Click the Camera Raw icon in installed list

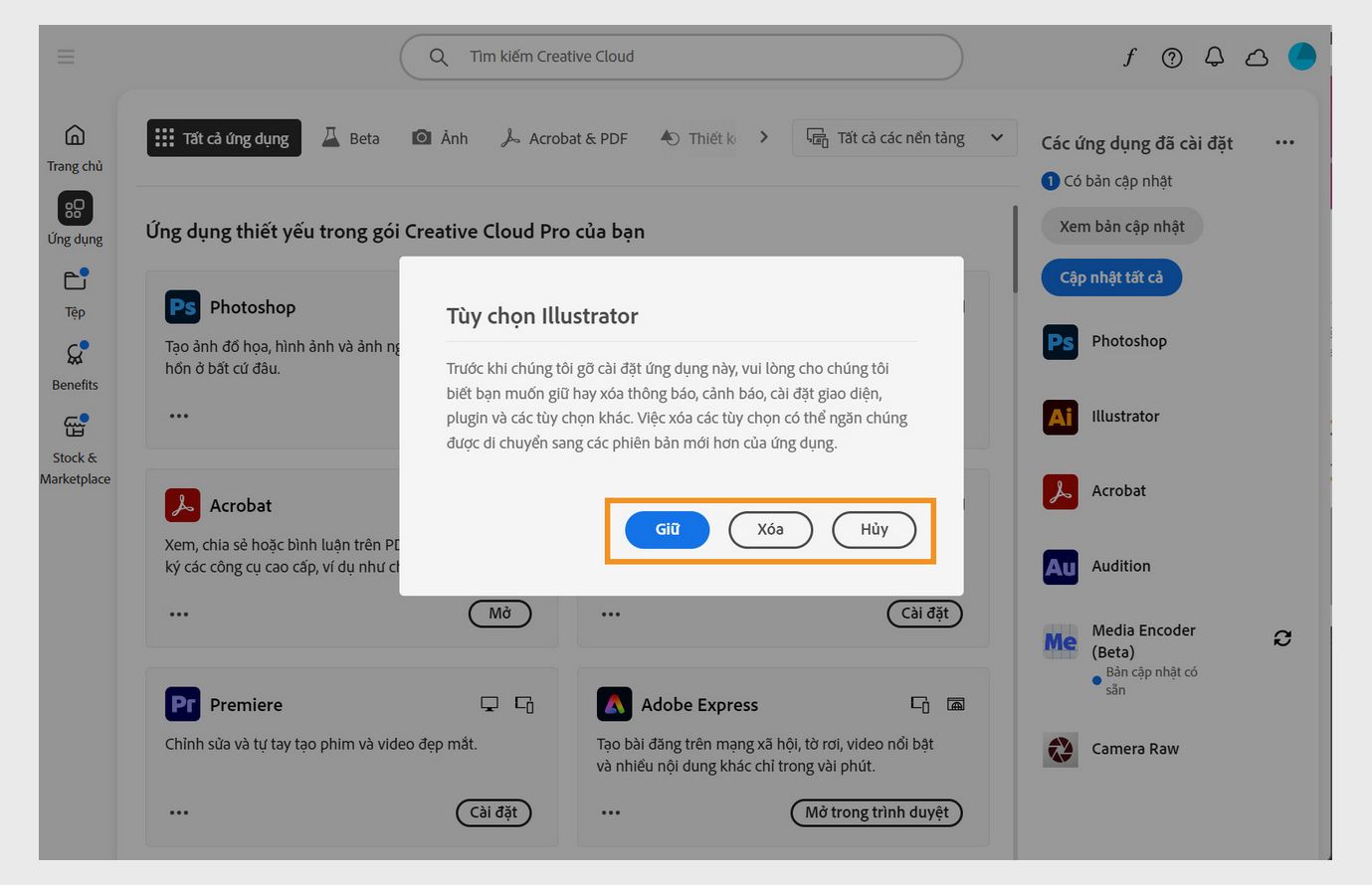[1061, 749]
